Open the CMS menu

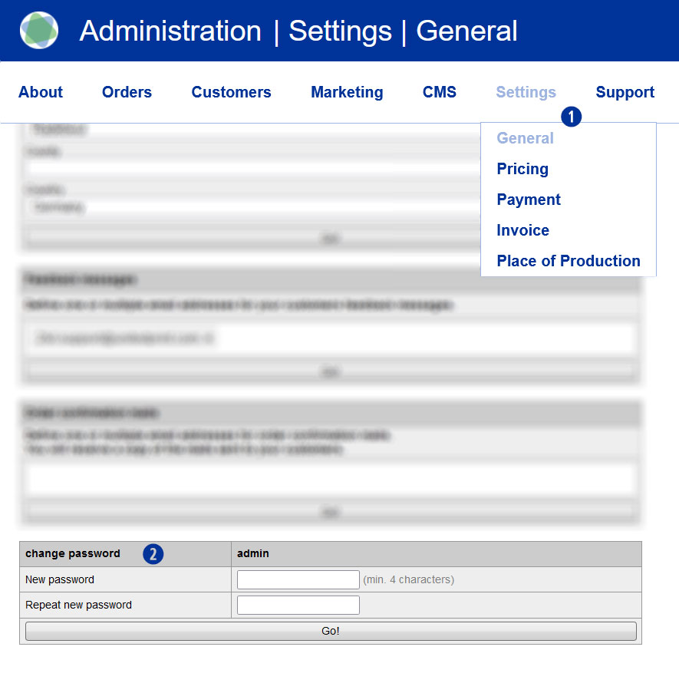pyautogui.click(x=440, y=92)
